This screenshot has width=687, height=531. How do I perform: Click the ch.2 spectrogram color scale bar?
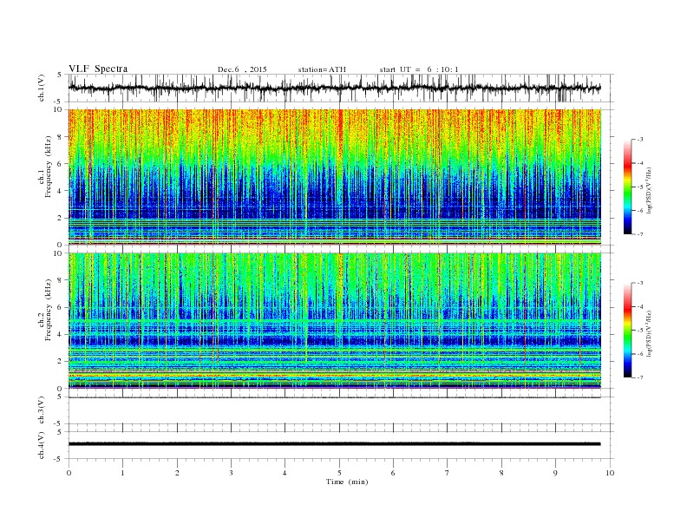627,330
